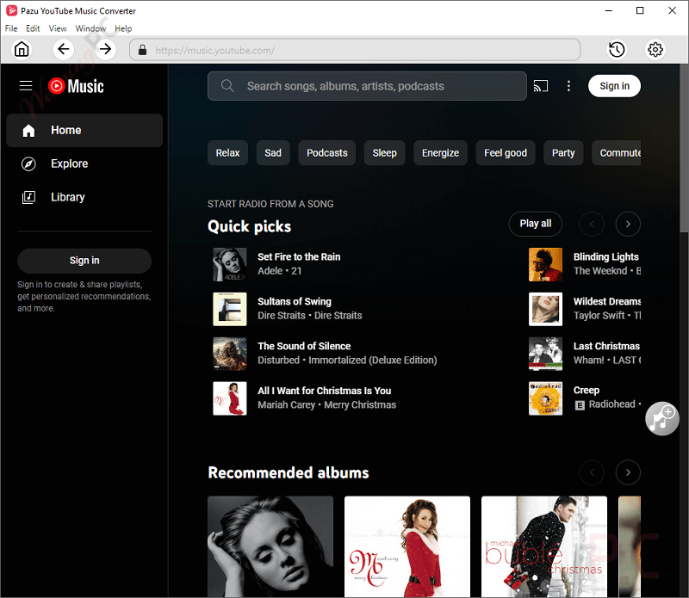Screen dimensions: 689x598
Task: Select the Sad mood chip
Action: pyautogui.click(x=273, y=153)
